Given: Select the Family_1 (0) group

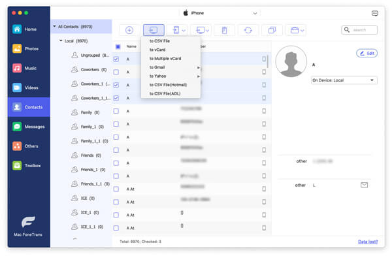Looking at the screenshot, I should click(88, 127).
